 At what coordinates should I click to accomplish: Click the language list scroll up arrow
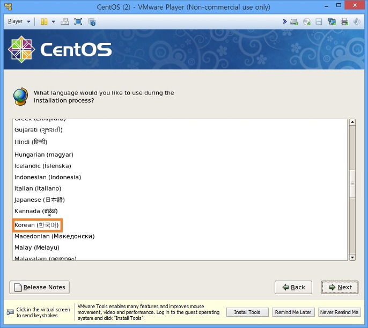coord(352,122)
